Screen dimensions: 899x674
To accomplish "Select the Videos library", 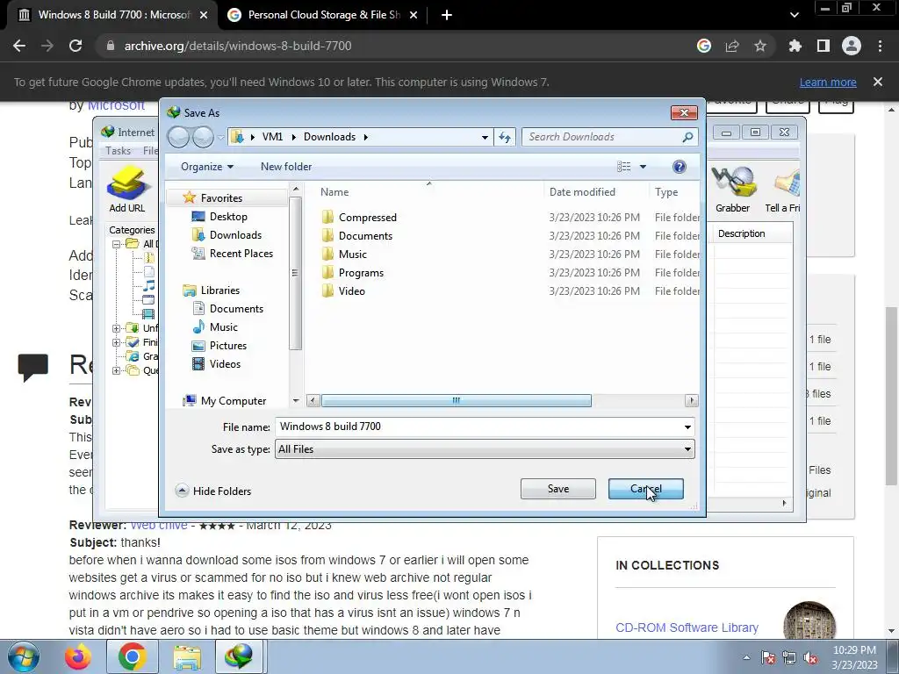I will [x=225, y=364].
